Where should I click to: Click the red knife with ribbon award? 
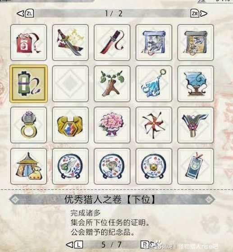tap(112, 42)
